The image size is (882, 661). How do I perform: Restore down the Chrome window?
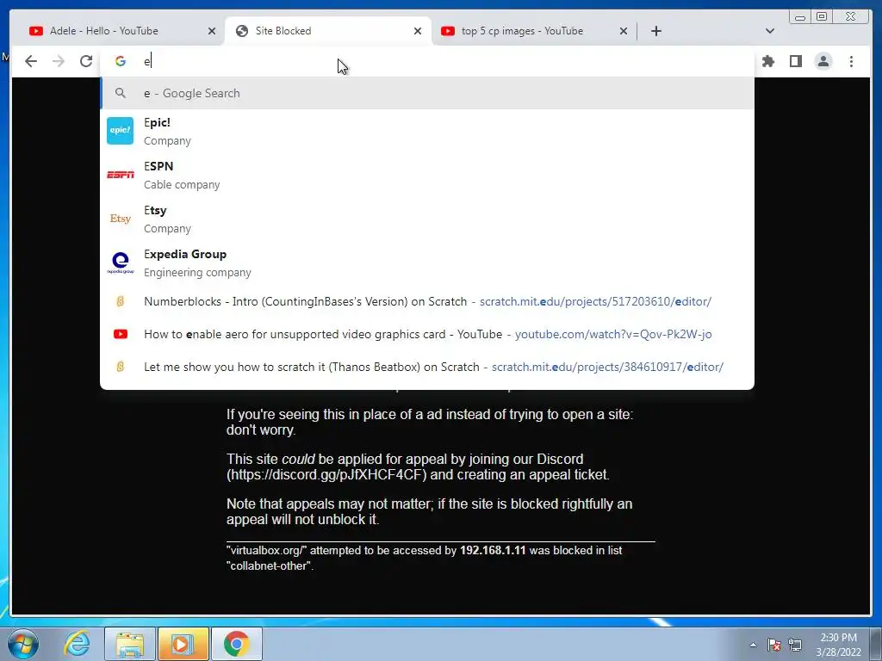822,17
